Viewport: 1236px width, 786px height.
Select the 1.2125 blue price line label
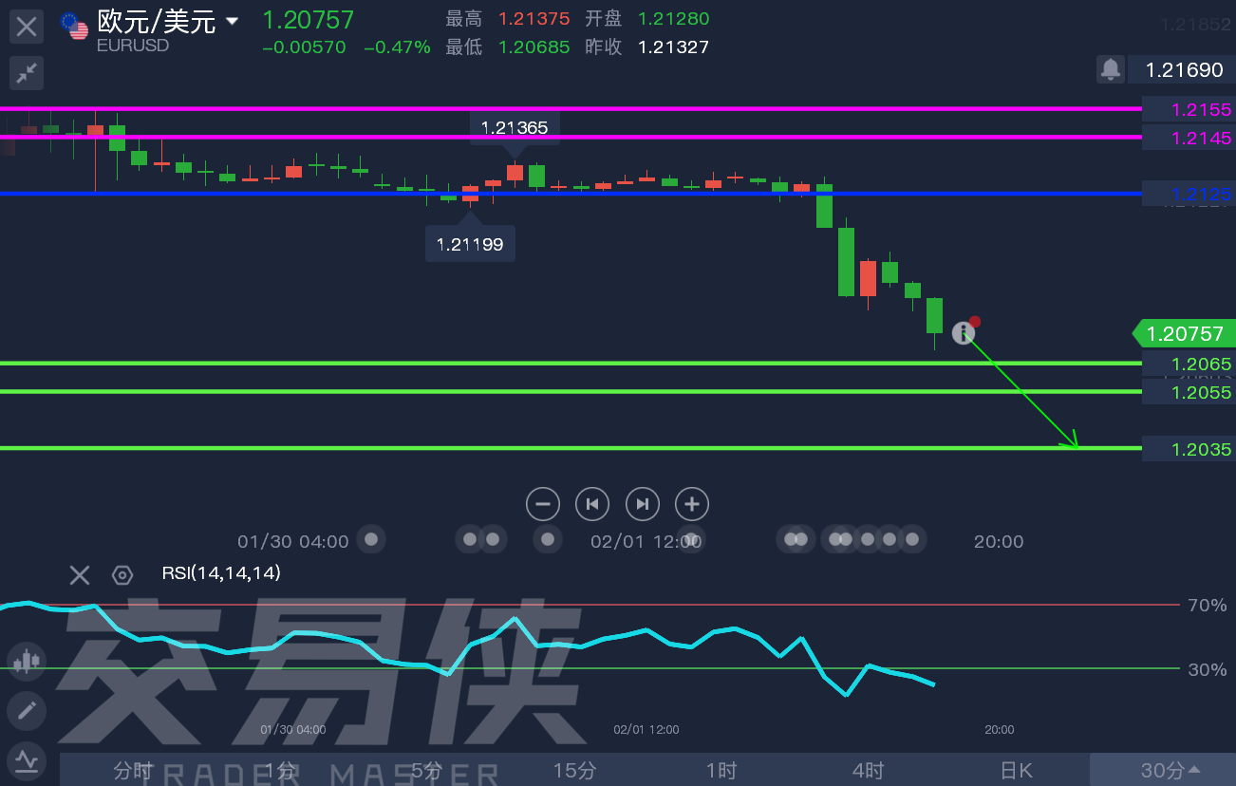tap(1189, 195)
